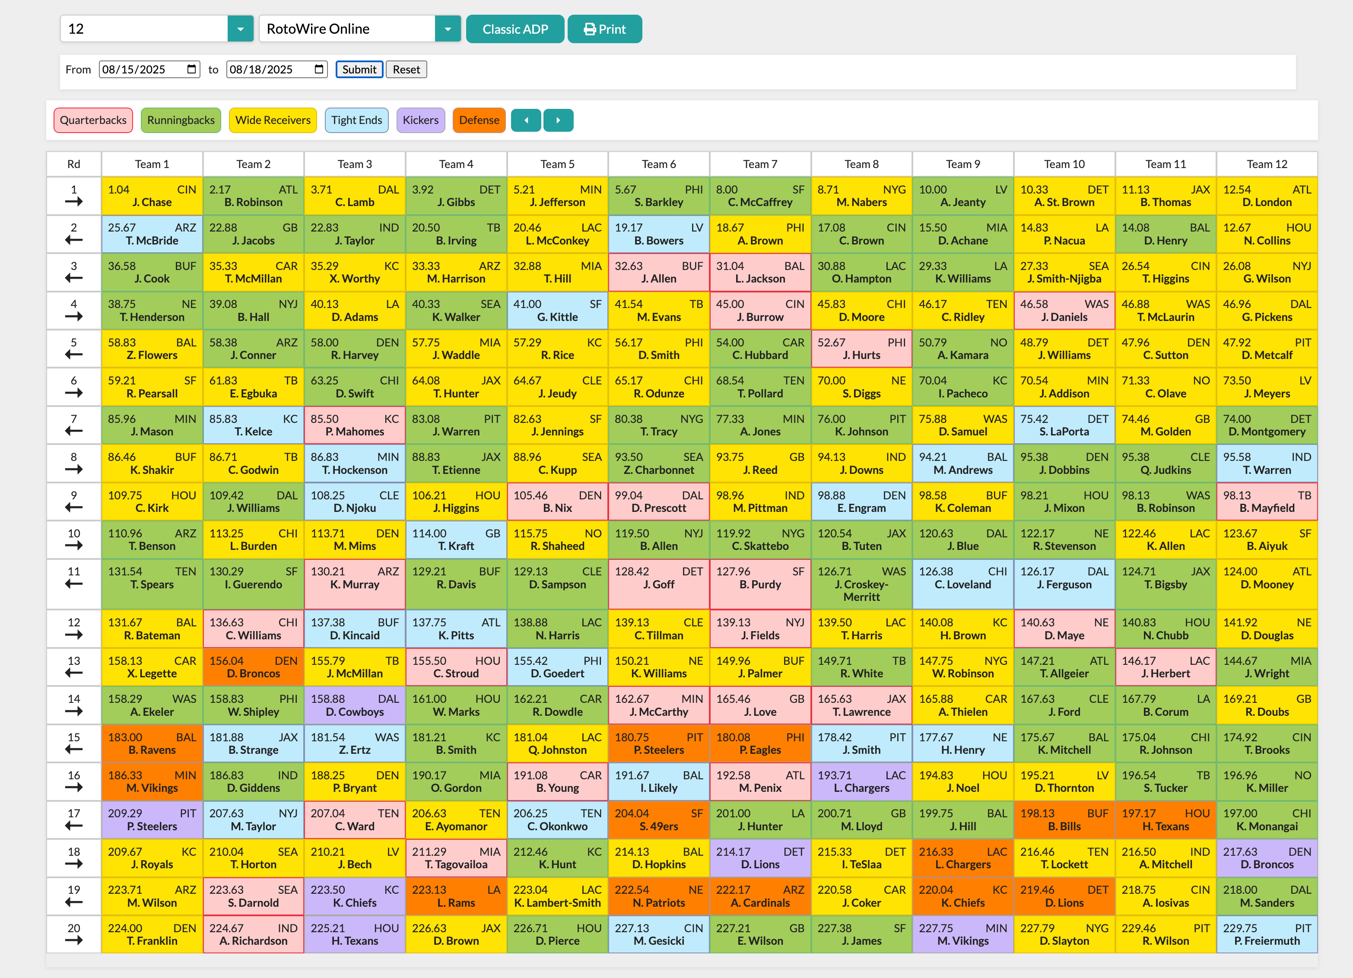Viewport: 1353px width, 978px height.
Task: Toggle the Quarterbacks position filter
Action: pyautogui.click(x=93, y=120)
